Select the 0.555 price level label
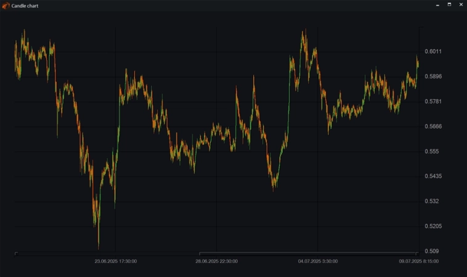This screenshot has height=277, width=467. click(431, 151)
